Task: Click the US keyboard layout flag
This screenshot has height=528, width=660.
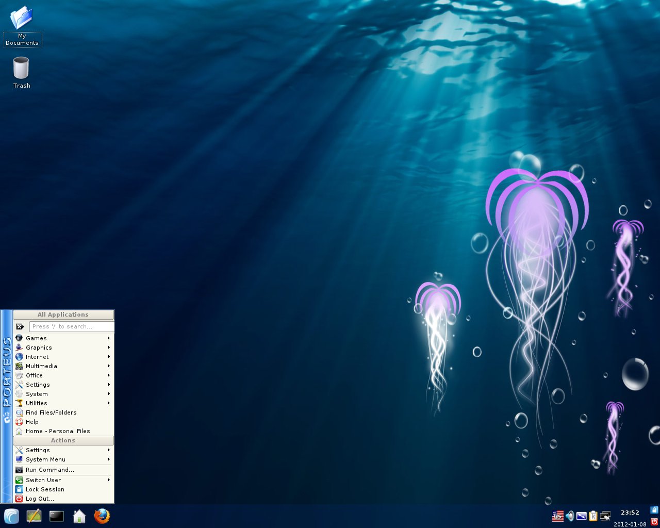Action: coord(558,516)
